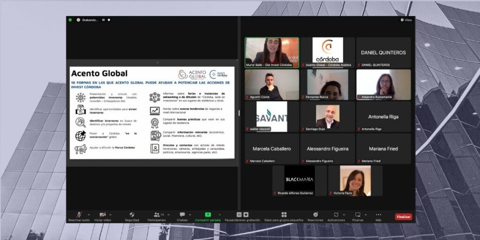Click 'nuevas tendencias' chart icon on slide
The height and width of the screenshot is (240, 480).
pos(155,111)
